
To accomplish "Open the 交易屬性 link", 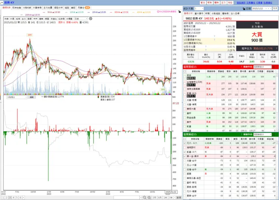I will [x=251, y=3].
